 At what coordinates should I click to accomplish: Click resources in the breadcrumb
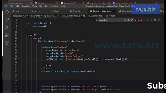tap(18, 16)
